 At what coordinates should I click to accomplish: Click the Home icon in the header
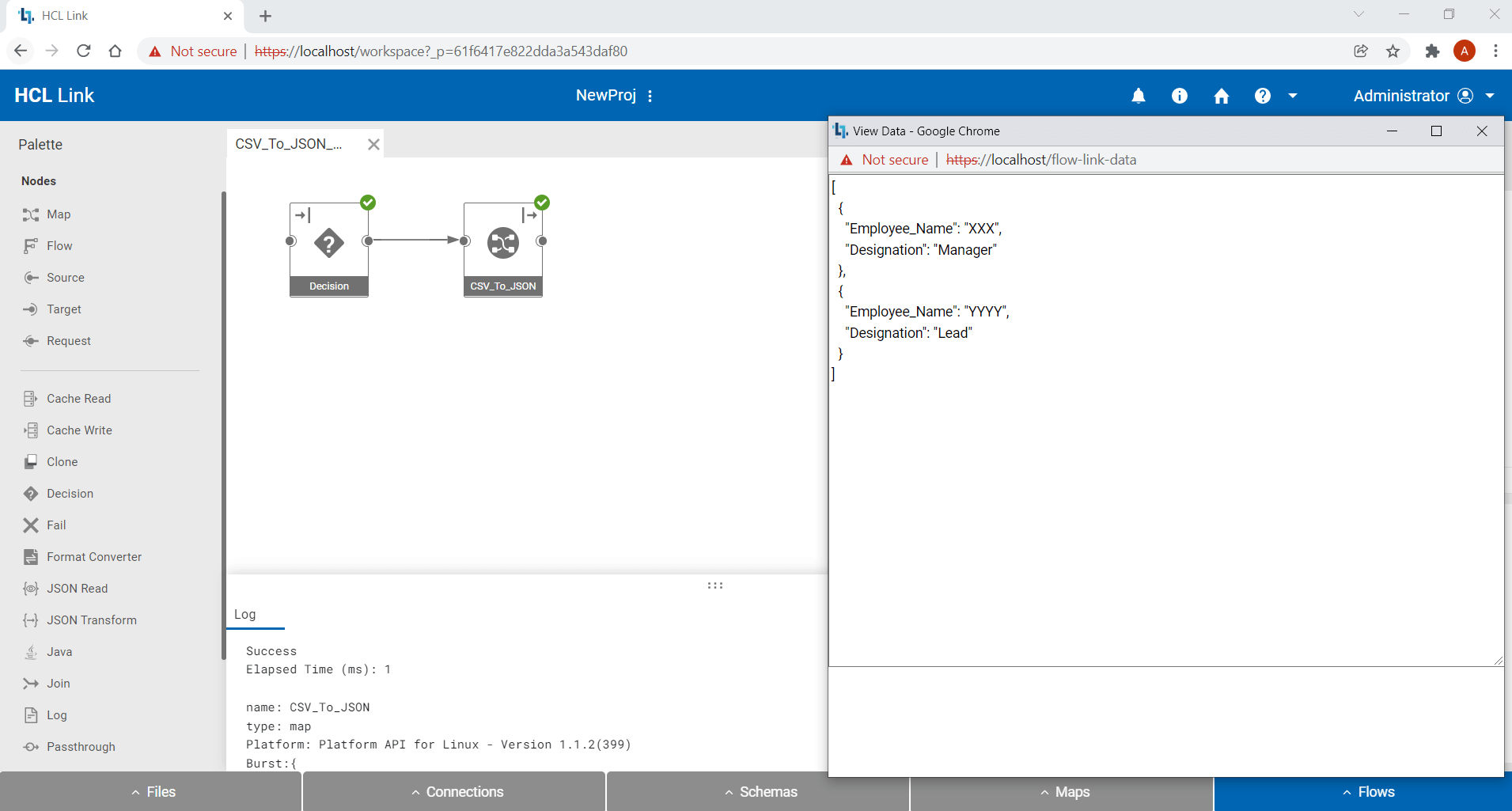1221,95
